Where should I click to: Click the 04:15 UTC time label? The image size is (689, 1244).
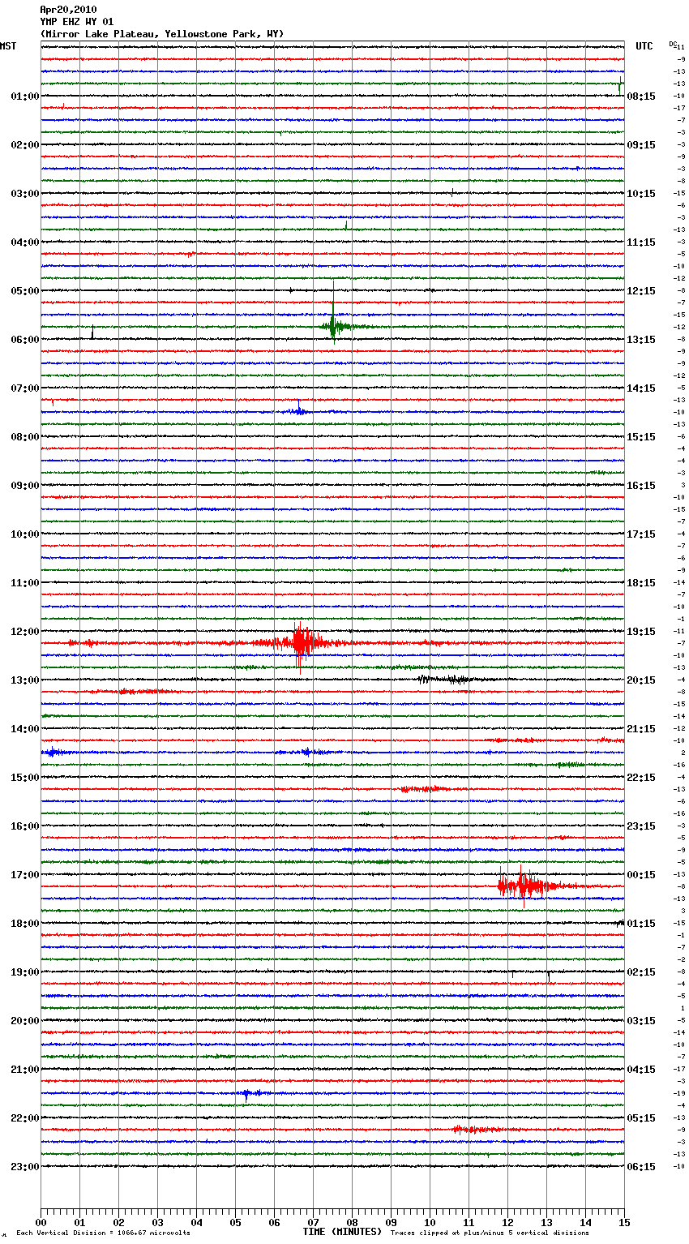641,1070
